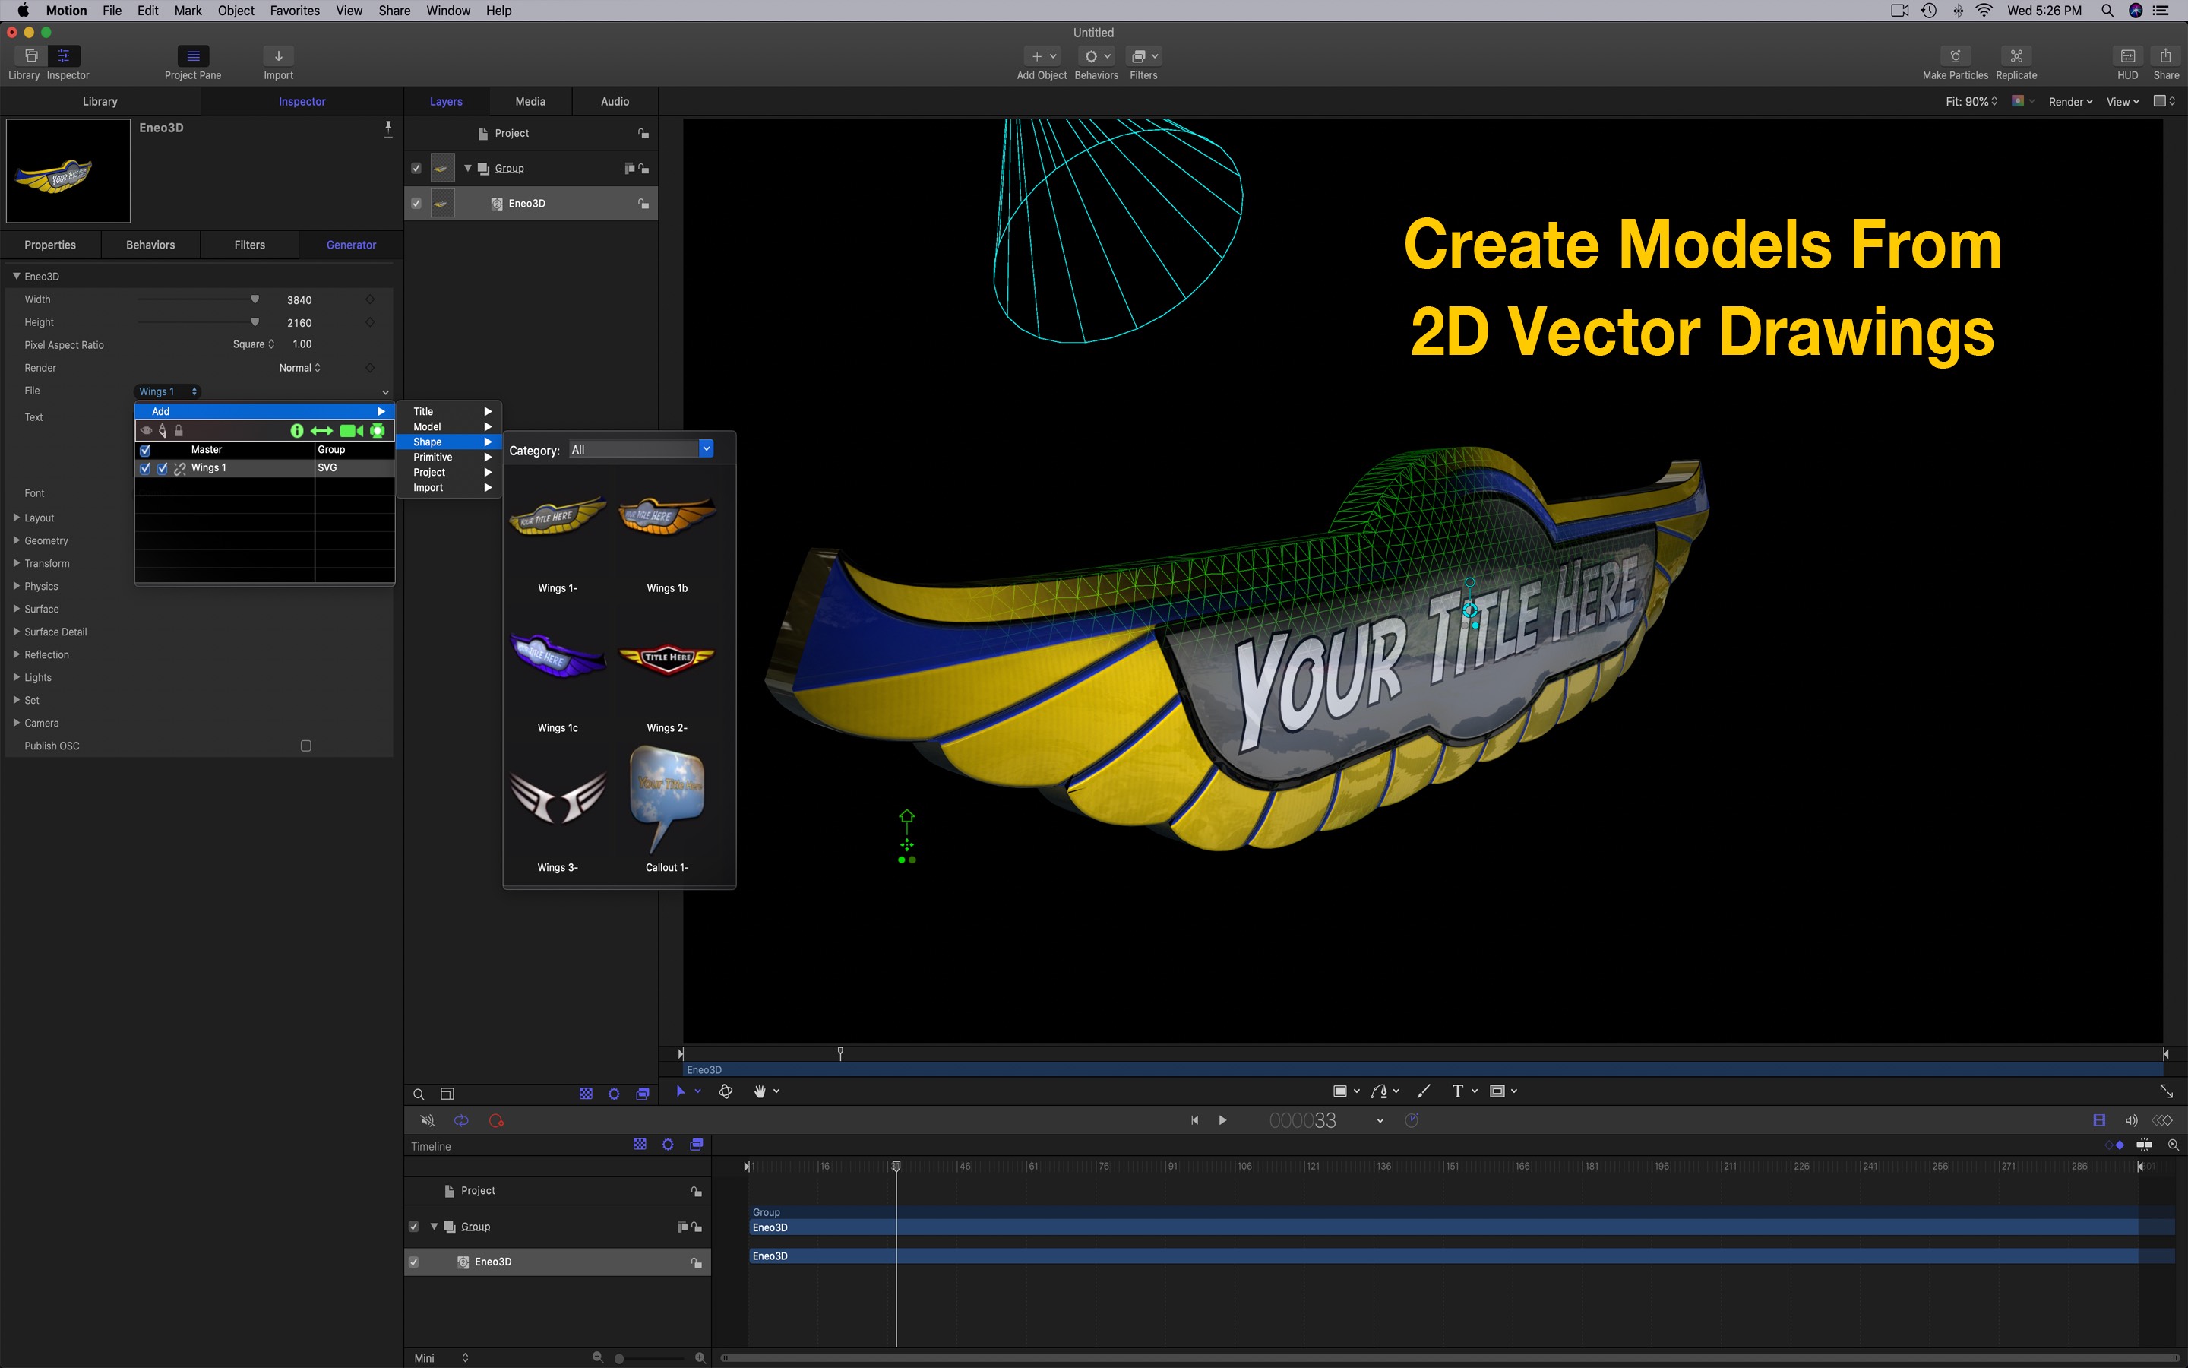
Task: Select the Bezier pen tool
Action: [1379, 1091]
